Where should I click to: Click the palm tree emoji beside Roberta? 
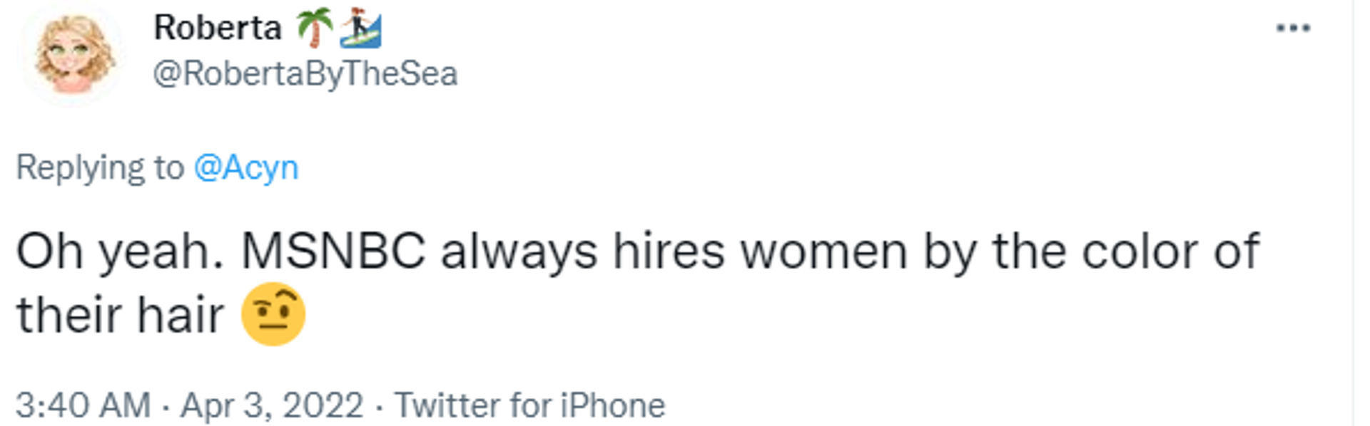[315, 28]
